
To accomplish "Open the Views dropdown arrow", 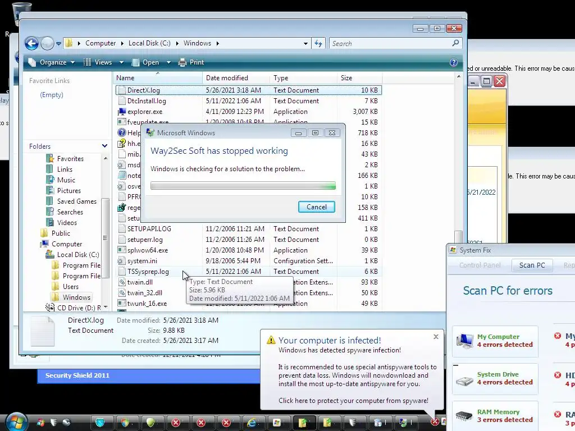I will (x=121, y=62).
